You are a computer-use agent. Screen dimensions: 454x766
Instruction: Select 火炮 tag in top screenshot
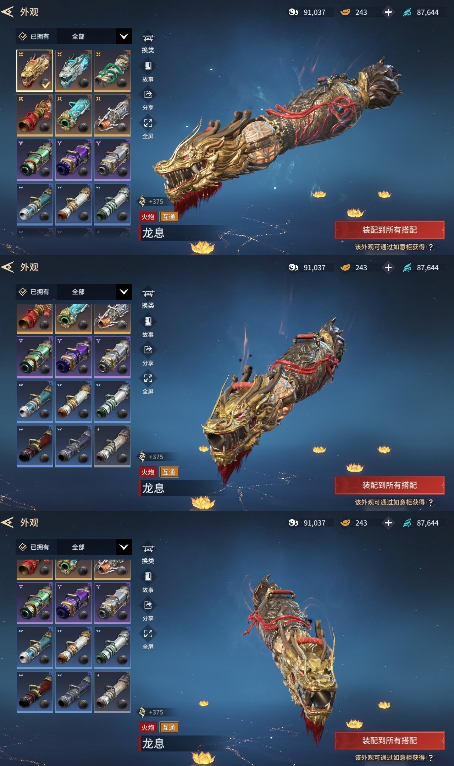point(148,217)
